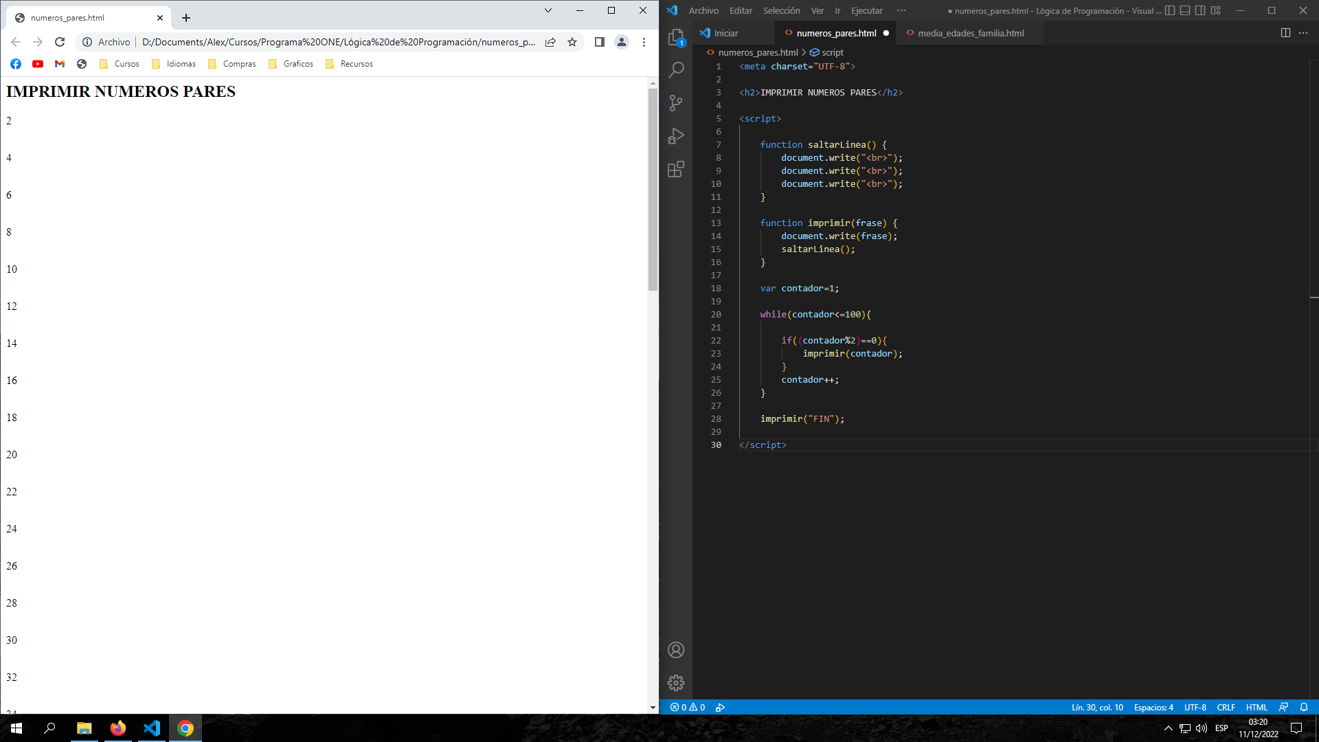1319x742 pixels.
Task: Expand the hidden VS Code menu items ellipsis
Action: 901,10
